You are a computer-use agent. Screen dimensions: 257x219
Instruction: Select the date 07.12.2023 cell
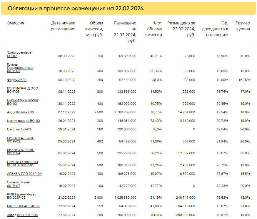coord(66,112)
